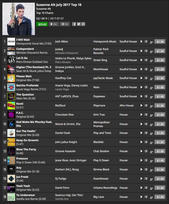Screen dimensions: 169x204
Task: Play ALL tracks button
Action: pyautogui.click(x=54, y=24)
